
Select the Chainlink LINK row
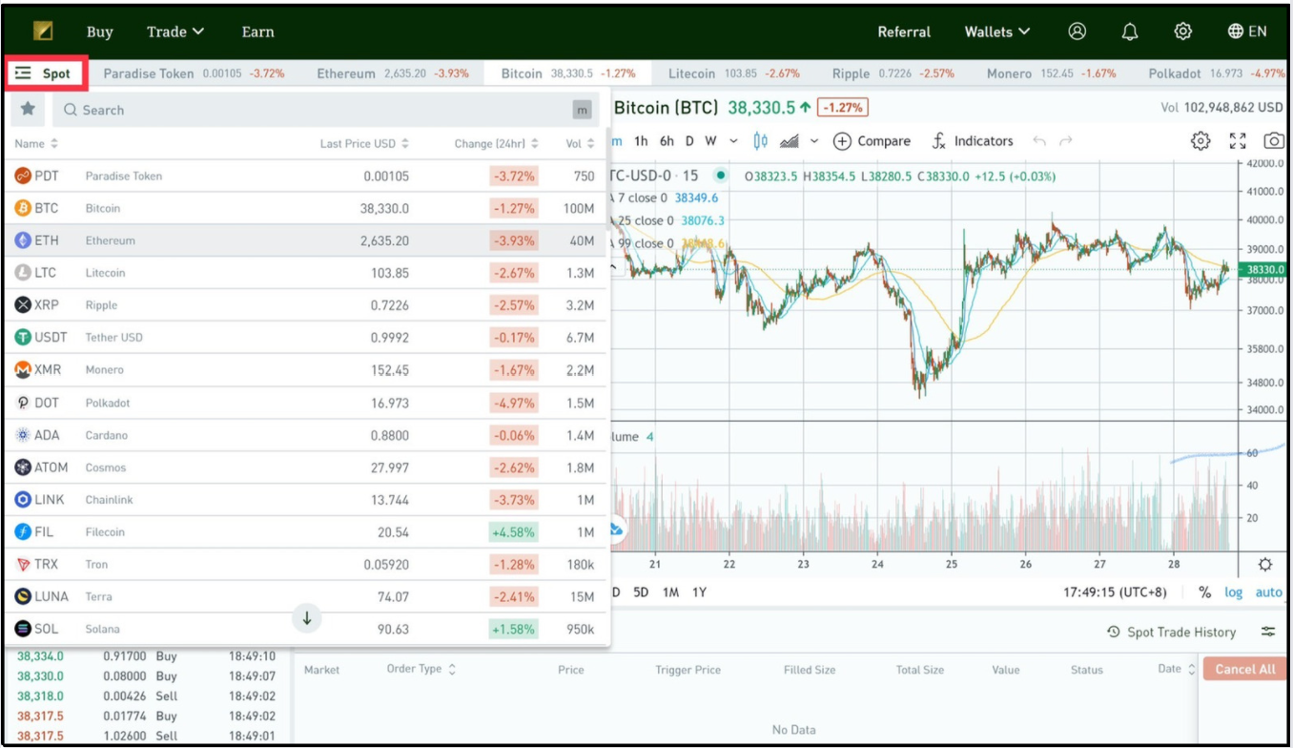coord(305,500)
